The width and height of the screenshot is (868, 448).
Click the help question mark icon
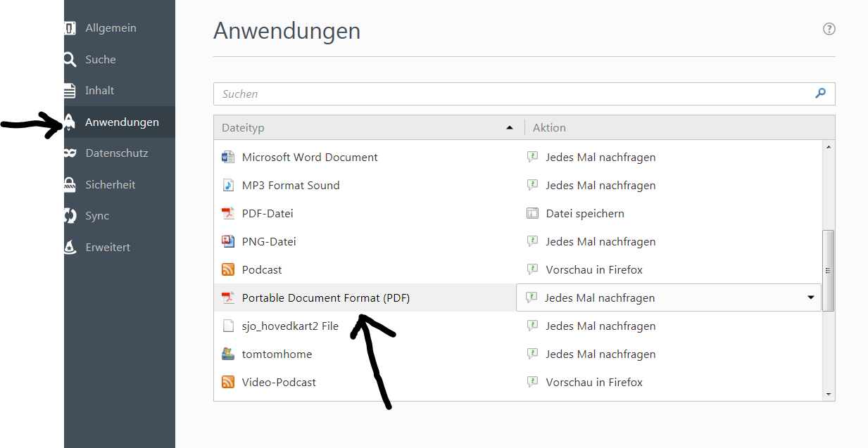pos(829,29)
